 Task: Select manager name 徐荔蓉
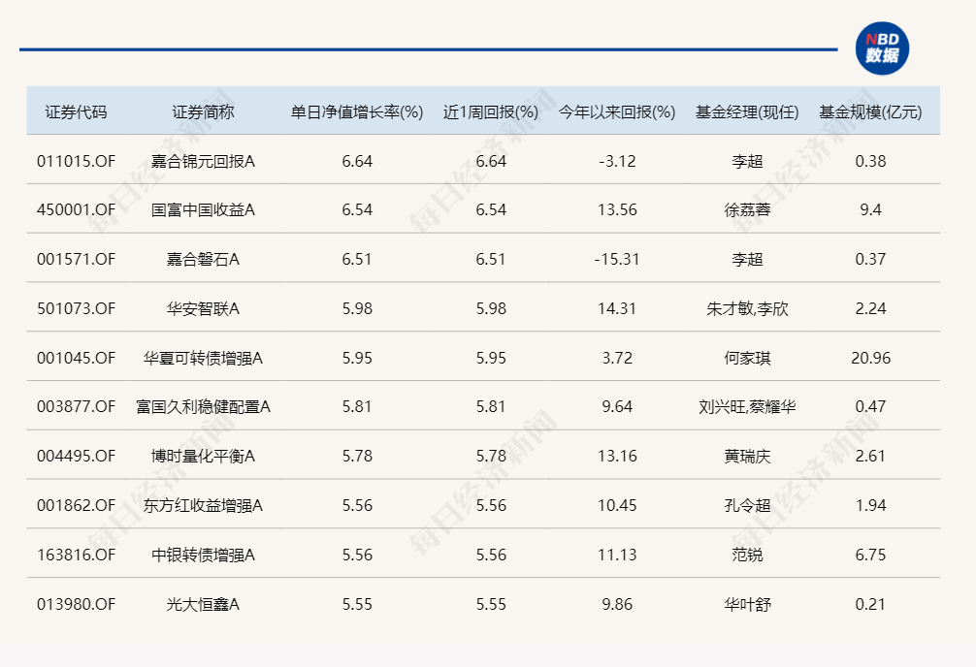coord(747,209)
